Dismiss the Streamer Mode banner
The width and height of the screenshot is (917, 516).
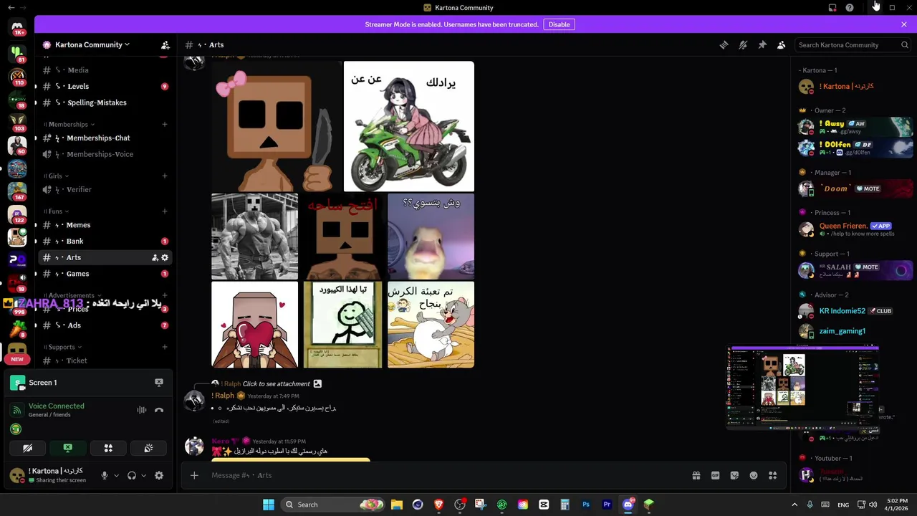point(904,24)
